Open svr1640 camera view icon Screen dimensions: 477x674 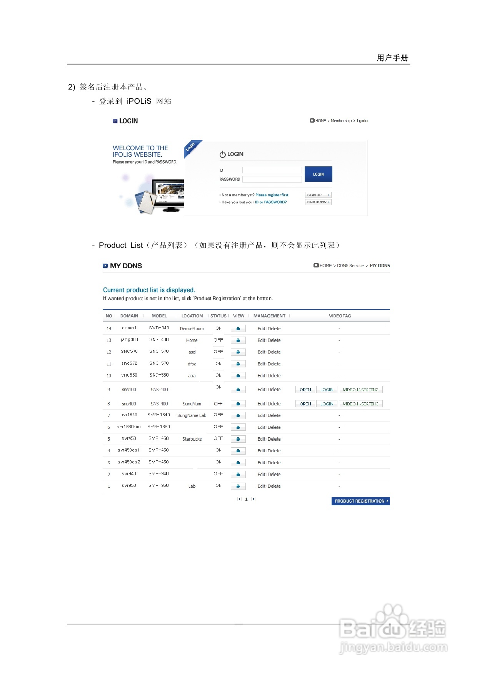[x=238, y=415]
